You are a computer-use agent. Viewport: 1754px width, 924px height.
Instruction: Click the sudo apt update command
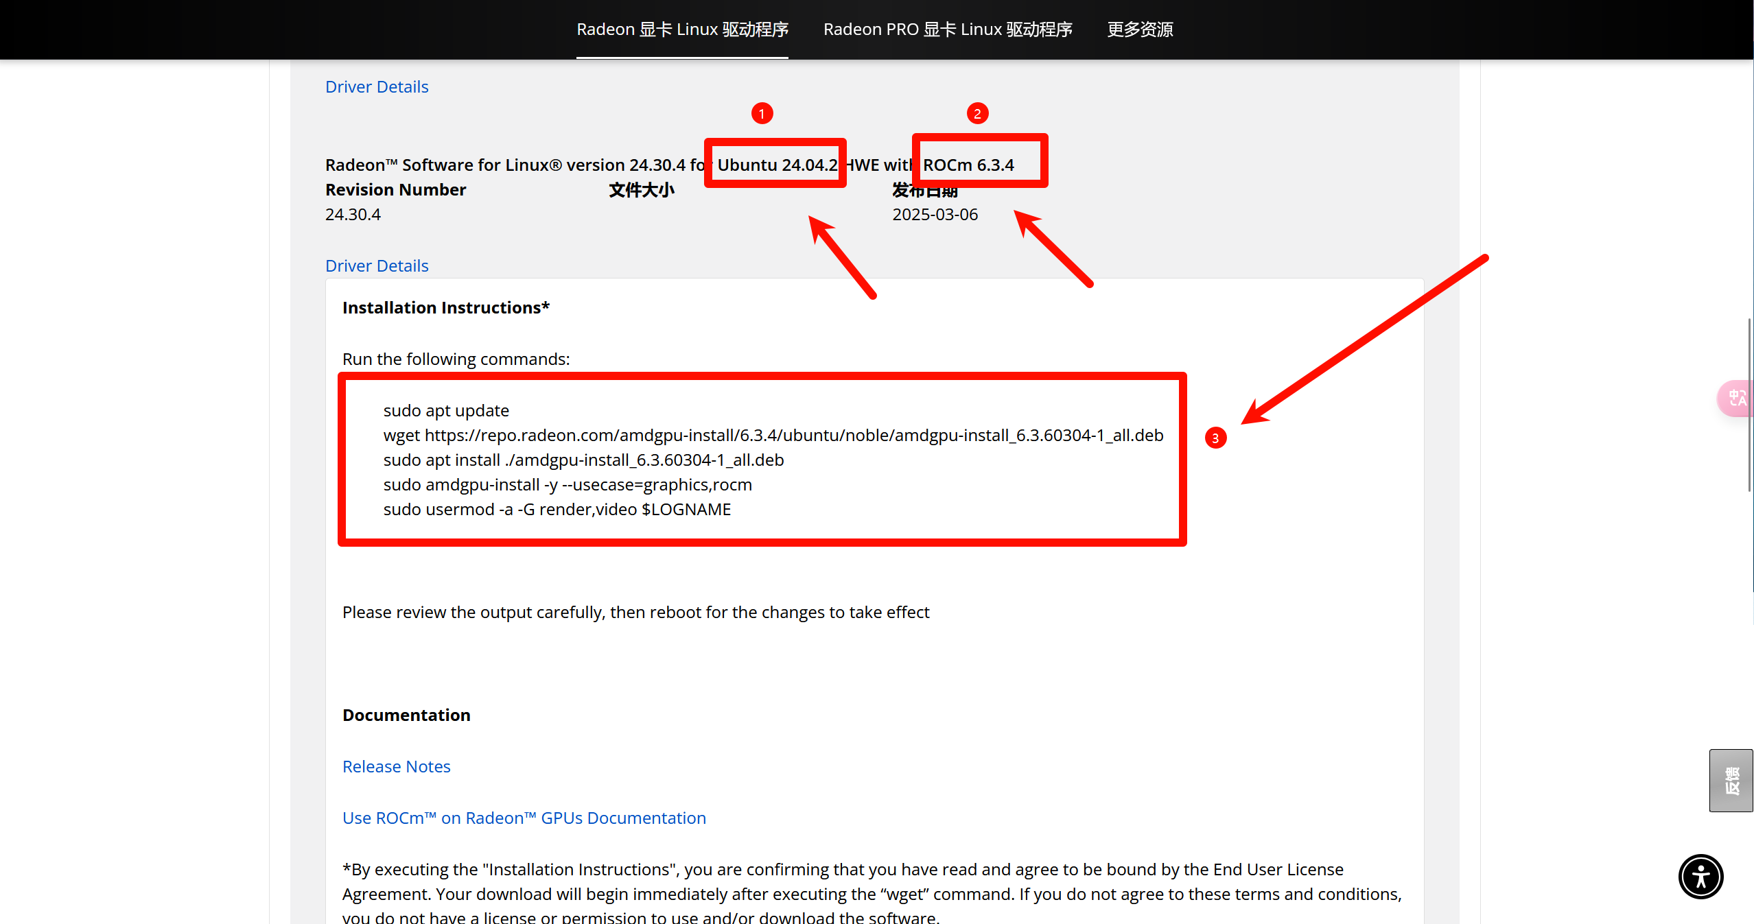pyautogui.click(x=446, y=410)
